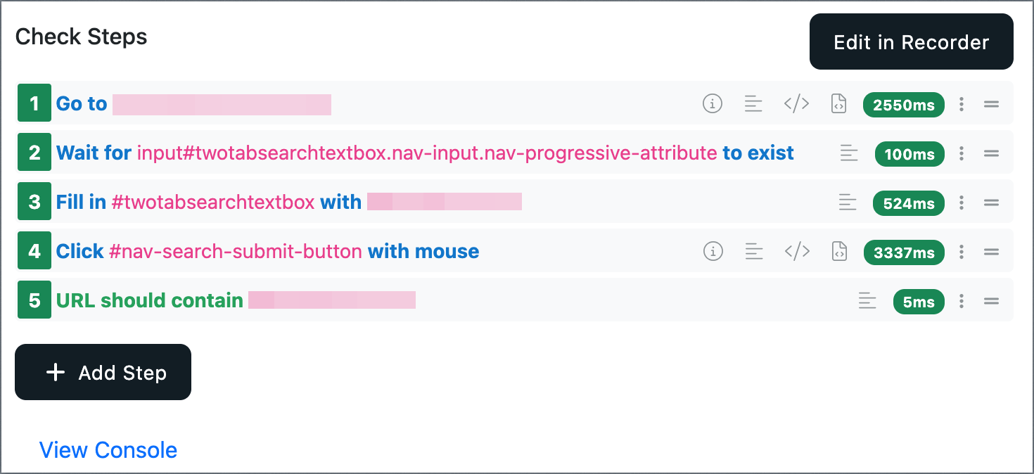
Task: Select step 2 Wait for selector text
Action: [426, 153]
